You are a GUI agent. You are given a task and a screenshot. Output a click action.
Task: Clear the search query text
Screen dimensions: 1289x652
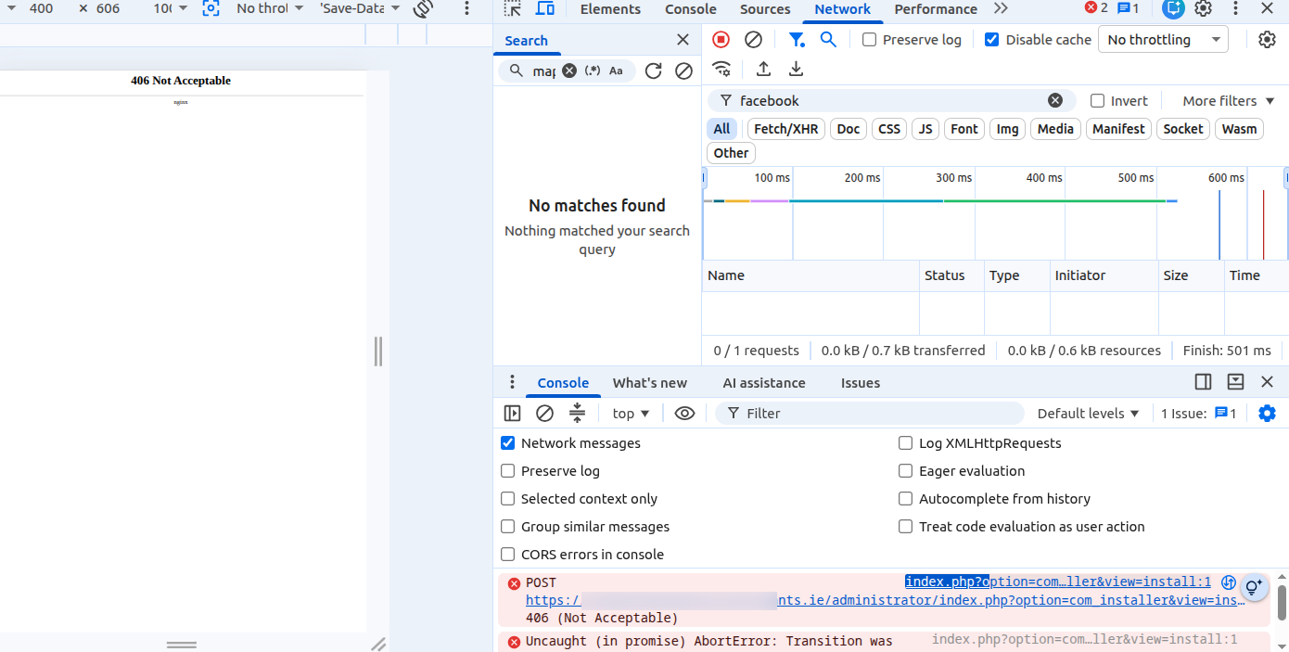coord(569,70)
